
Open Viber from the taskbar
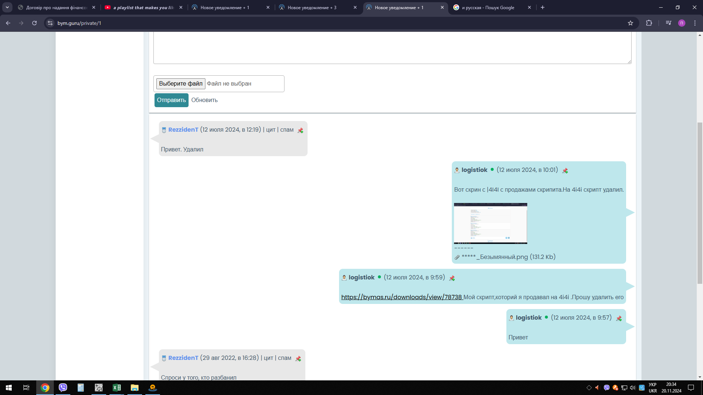pyautogui.click(x=63, y=388)
